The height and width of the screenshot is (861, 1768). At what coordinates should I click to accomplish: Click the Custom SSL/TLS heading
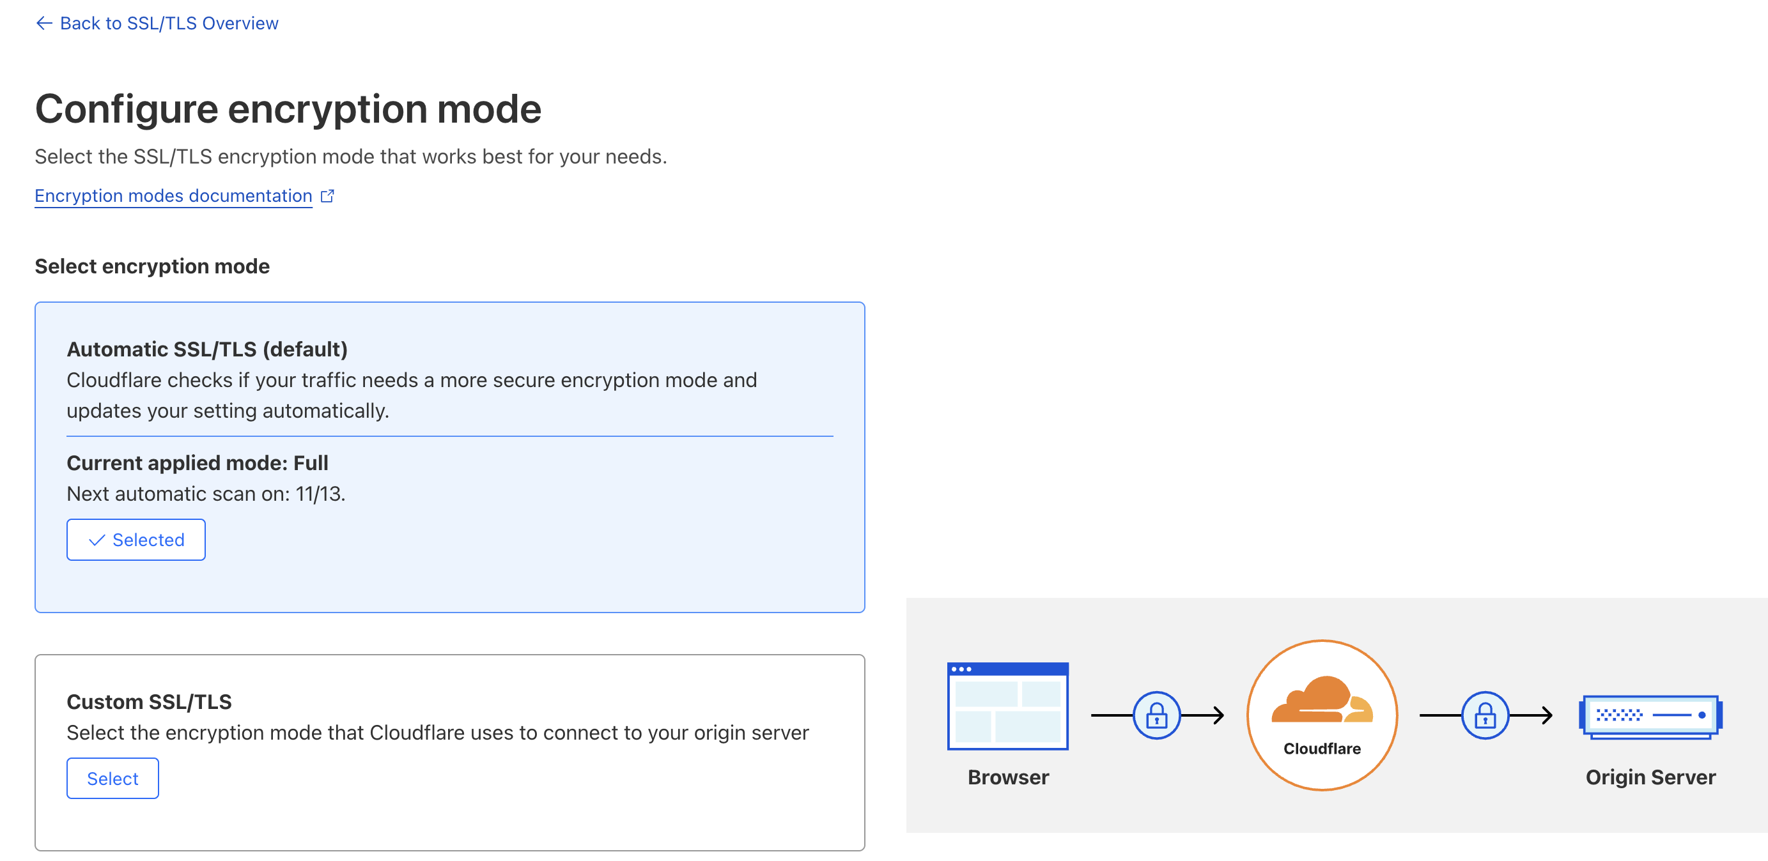tap(149, 702)
